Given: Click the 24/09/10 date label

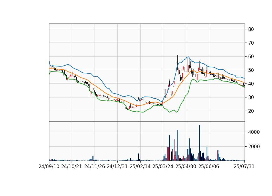Looking at the screenshot, I should [x=49, y=166].
